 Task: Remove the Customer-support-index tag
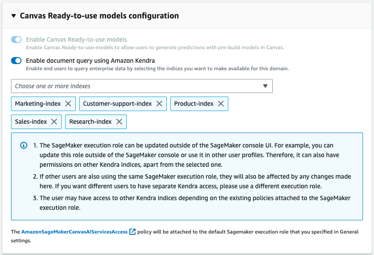pyautogui.click(x=159, y=104)
